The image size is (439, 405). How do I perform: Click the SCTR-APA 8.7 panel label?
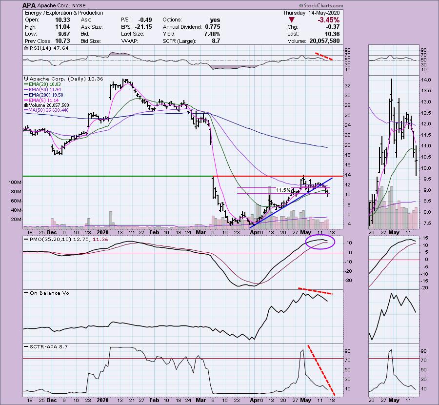point(49,346)
